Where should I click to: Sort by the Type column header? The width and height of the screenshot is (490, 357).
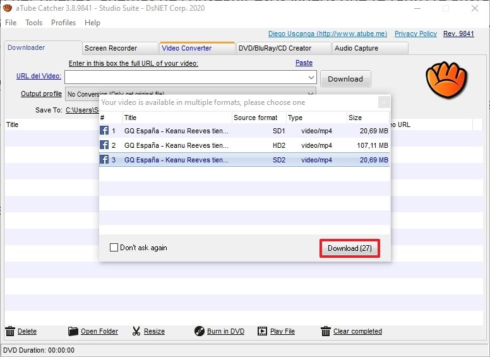[x=316, y=118]
